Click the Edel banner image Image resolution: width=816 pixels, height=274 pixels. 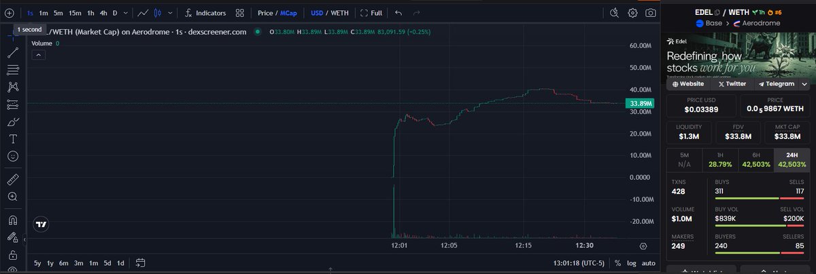pos(738,58)
